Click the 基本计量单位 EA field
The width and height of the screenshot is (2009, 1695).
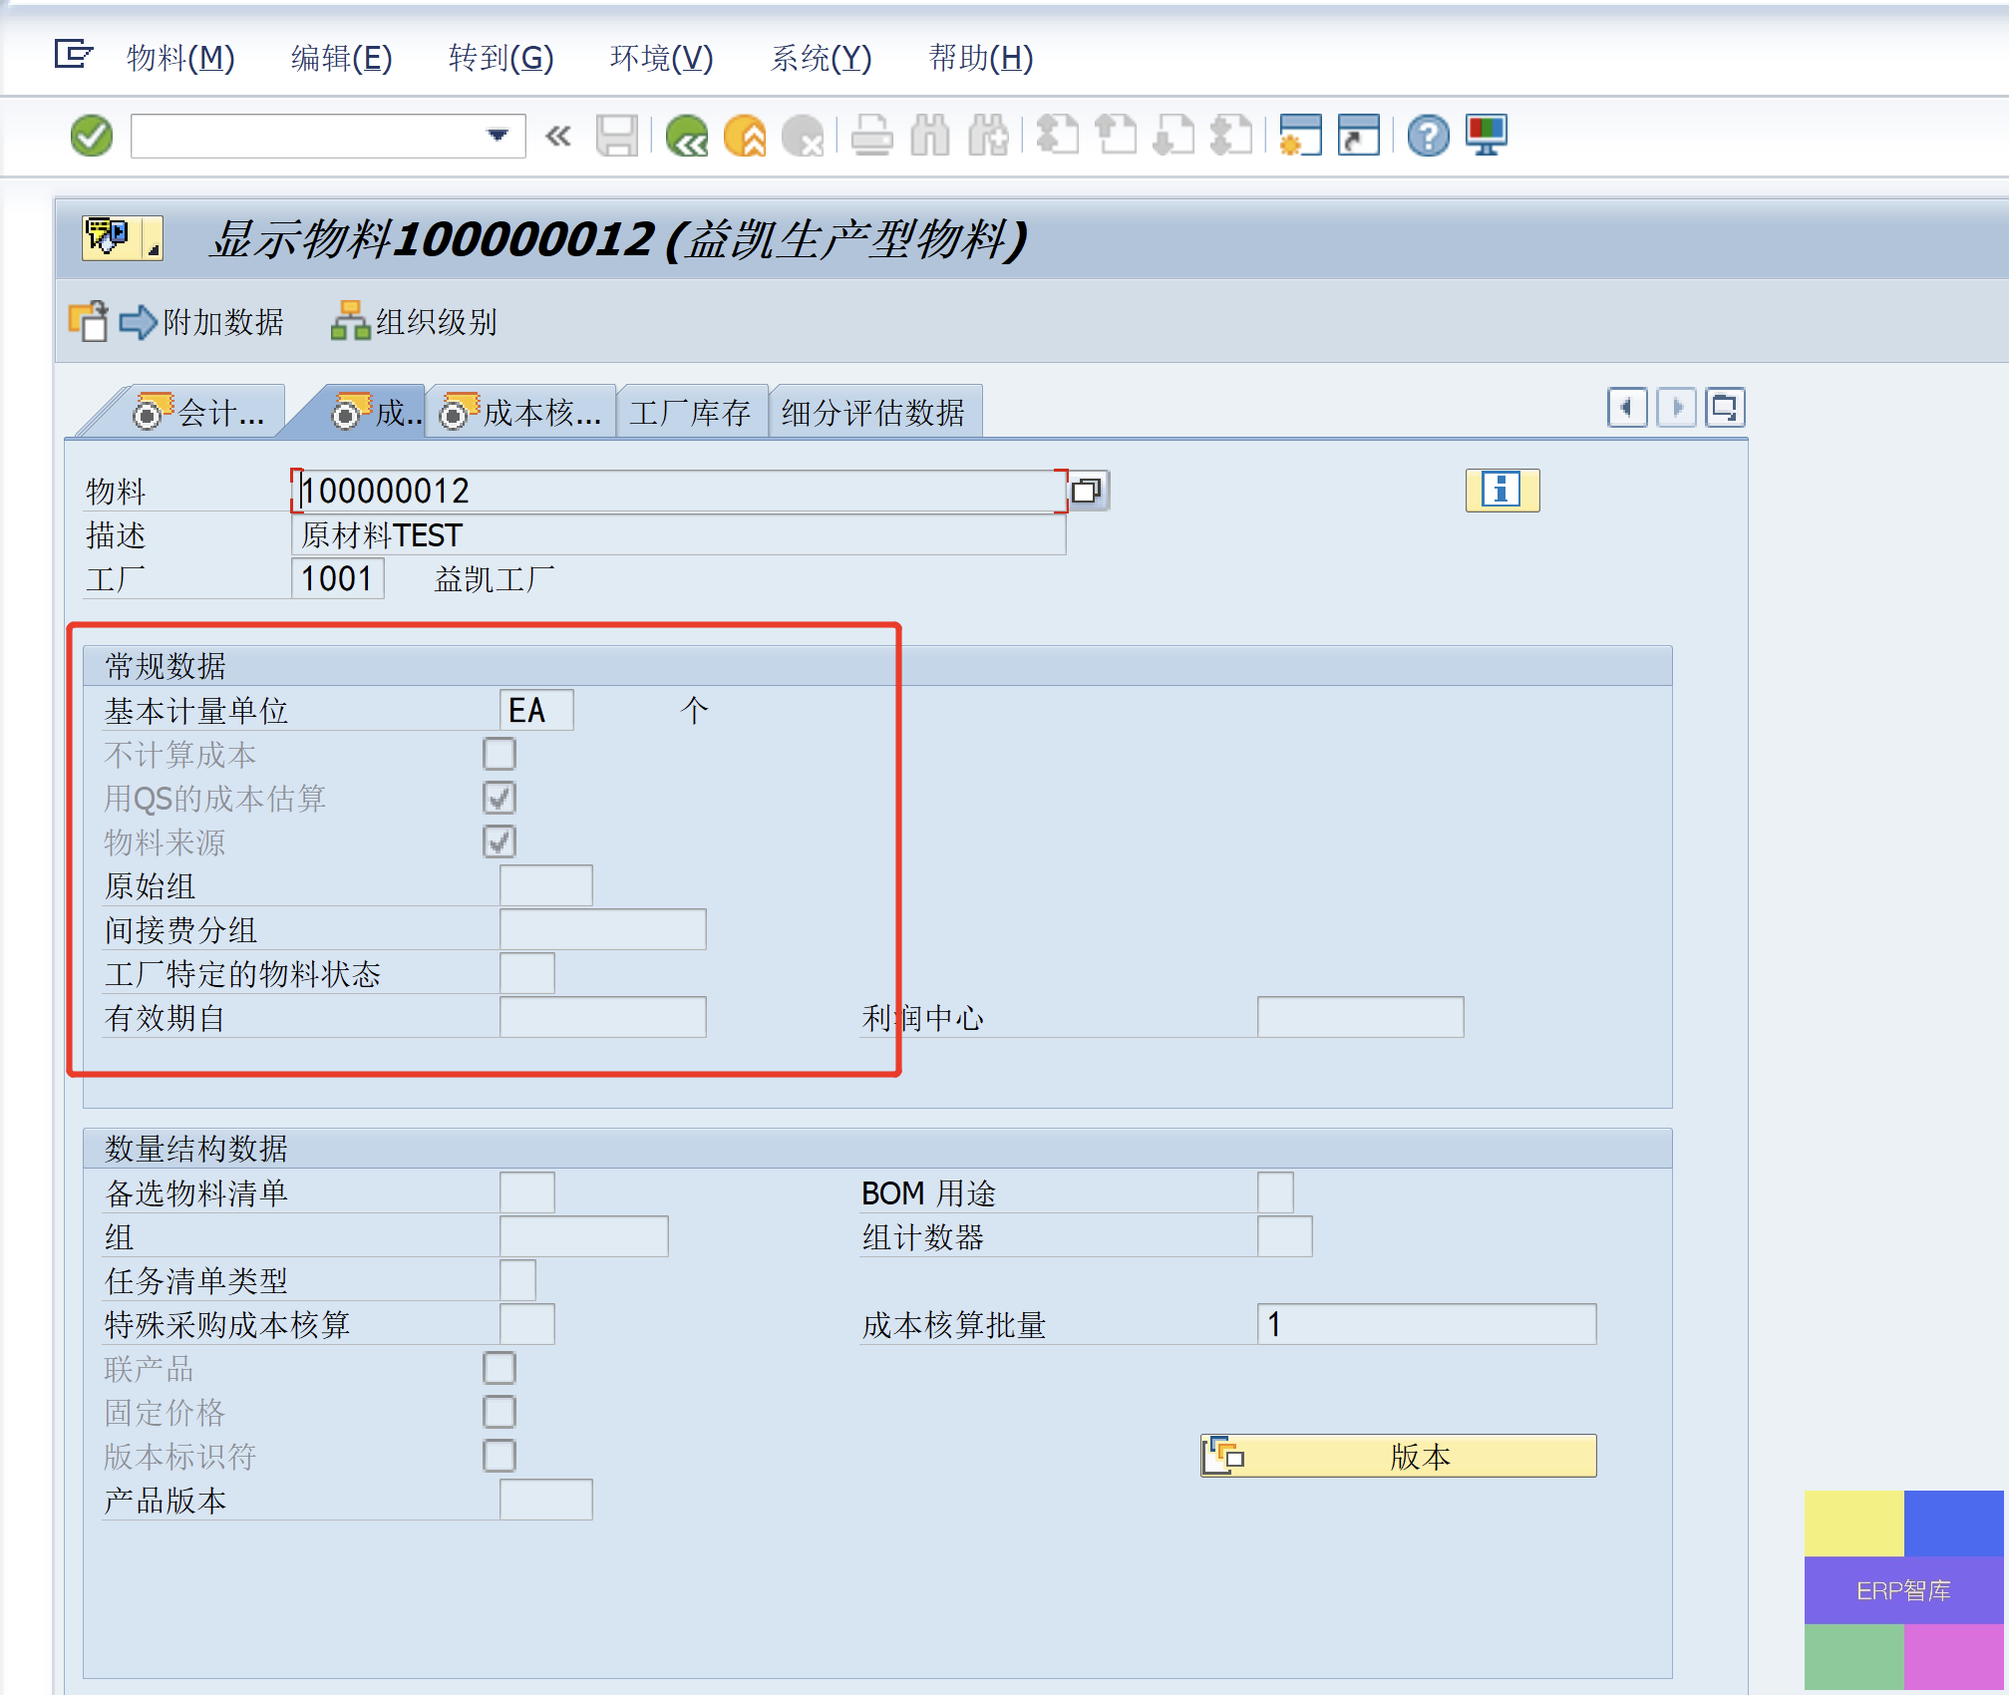(x=536, y=710)
